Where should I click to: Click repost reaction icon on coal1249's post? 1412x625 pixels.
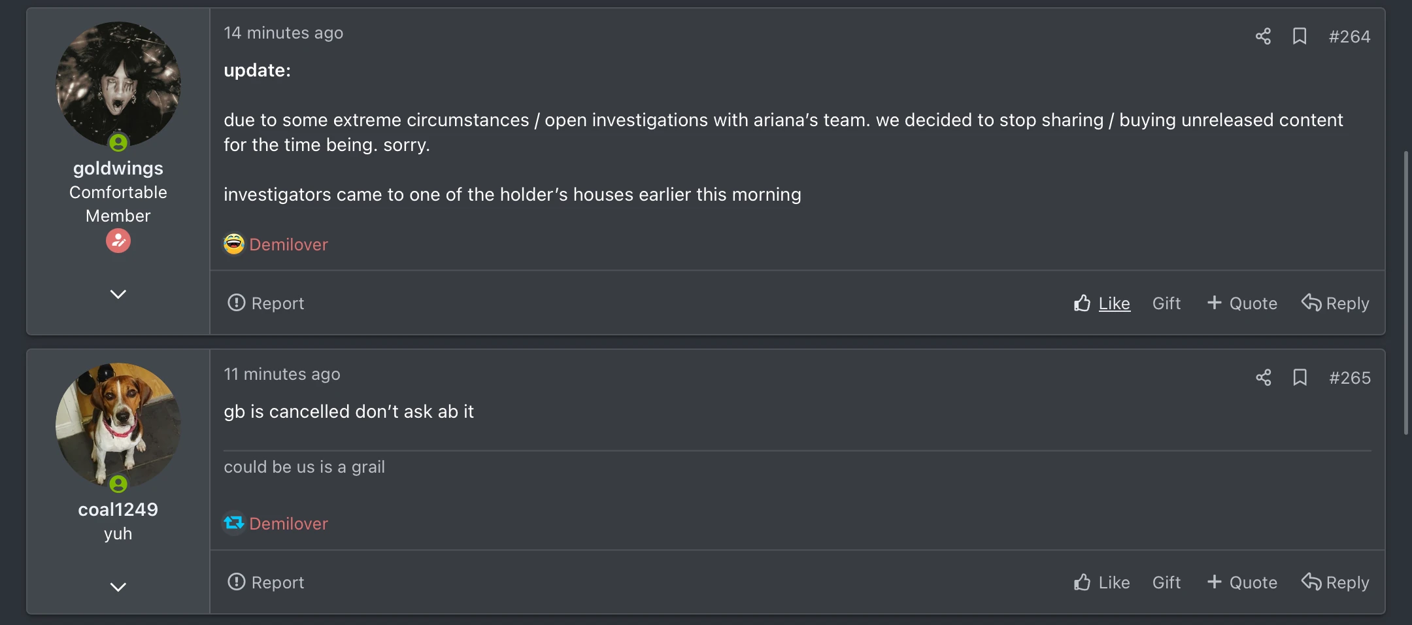coord(234,523)
